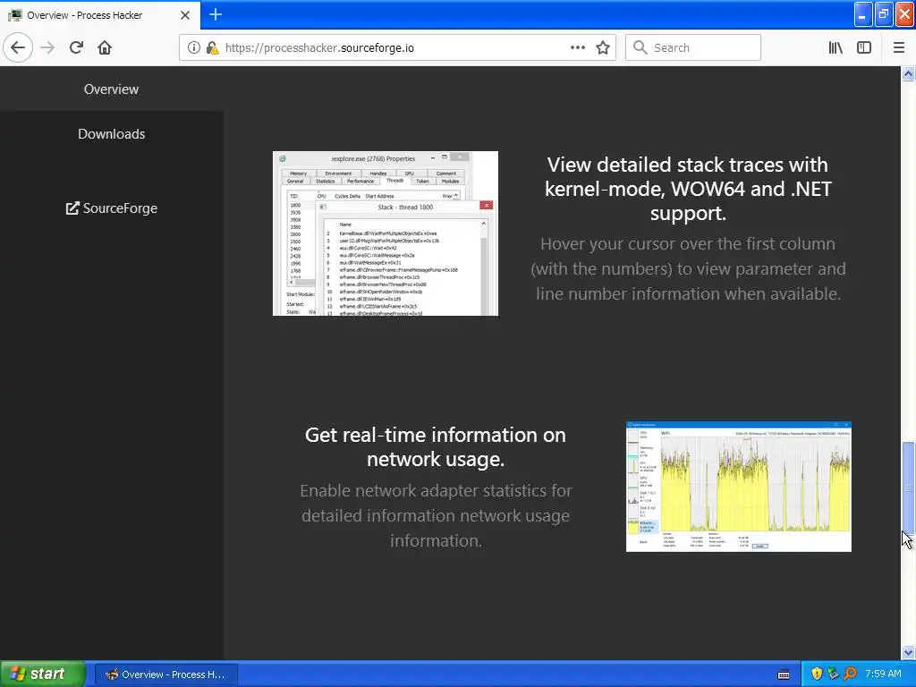Open page actions three-dots menu
The width and height of the screenshot is (916, 687).
(577, 47)
